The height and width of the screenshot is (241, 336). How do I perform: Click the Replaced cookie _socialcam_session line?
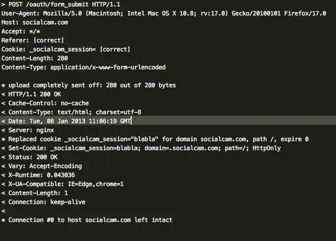[x=155, y=139]
